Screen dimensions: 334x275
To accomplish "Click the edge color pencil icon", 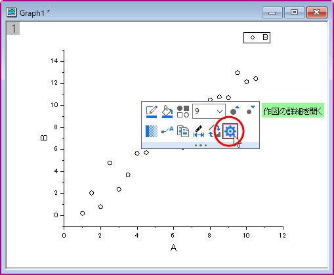I will click(x=152, y=112).
